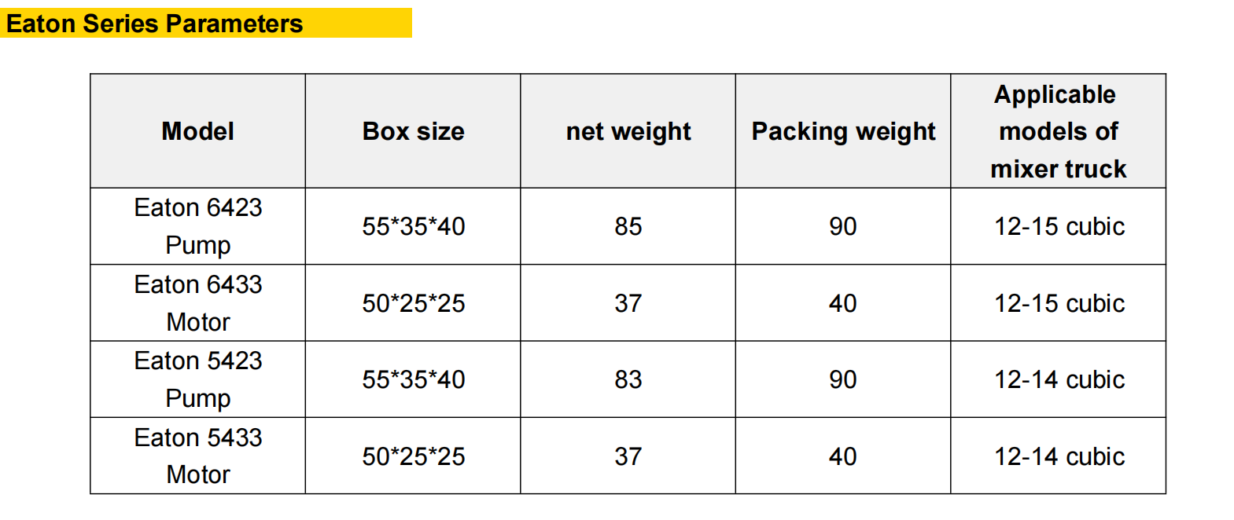Click the "Eaton 5423 Pump" model cell
This screenshot has width=1234, height=520.
coord(197,379)
